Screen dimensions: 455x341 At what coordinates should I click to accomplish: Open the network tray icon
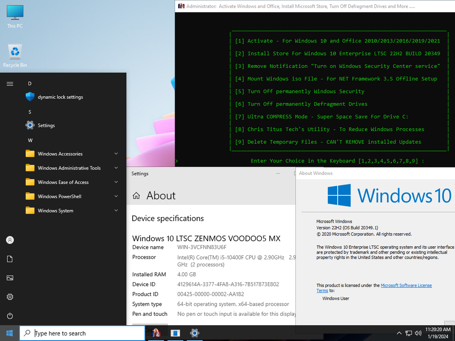[x=409, y=333]
